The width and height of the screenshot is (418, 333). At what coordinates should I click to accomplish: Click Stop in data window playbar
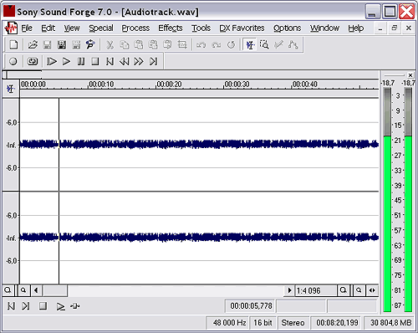43,306
